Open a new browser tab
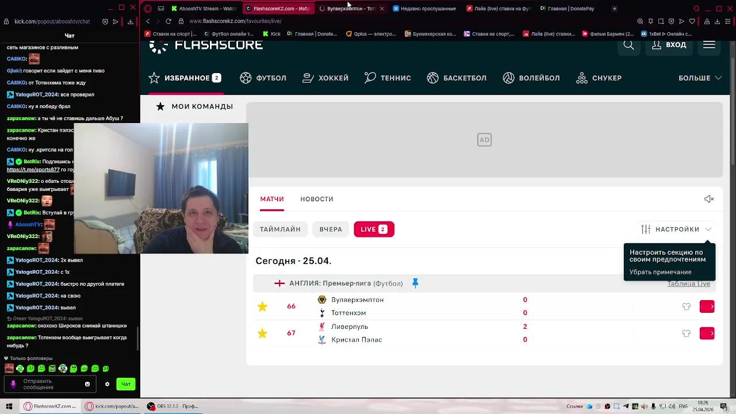Image resolution: width=736 pixels, height=414 pixels. click(x=615, y=9)
